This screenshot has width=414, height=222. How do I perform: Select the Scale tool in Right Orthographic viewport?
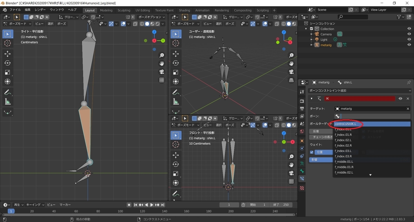pos(8,72)
